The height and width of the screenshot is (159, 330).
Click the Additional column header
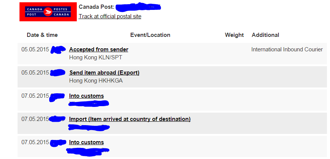click(265, 35)
